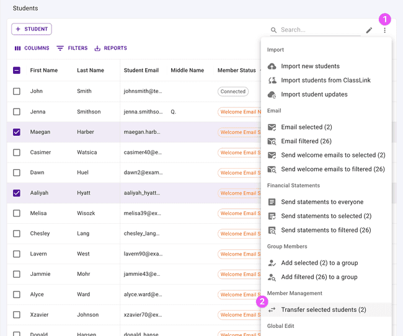Choose Import student updates
Screen dimensions: 403x336
click(314, 95)
